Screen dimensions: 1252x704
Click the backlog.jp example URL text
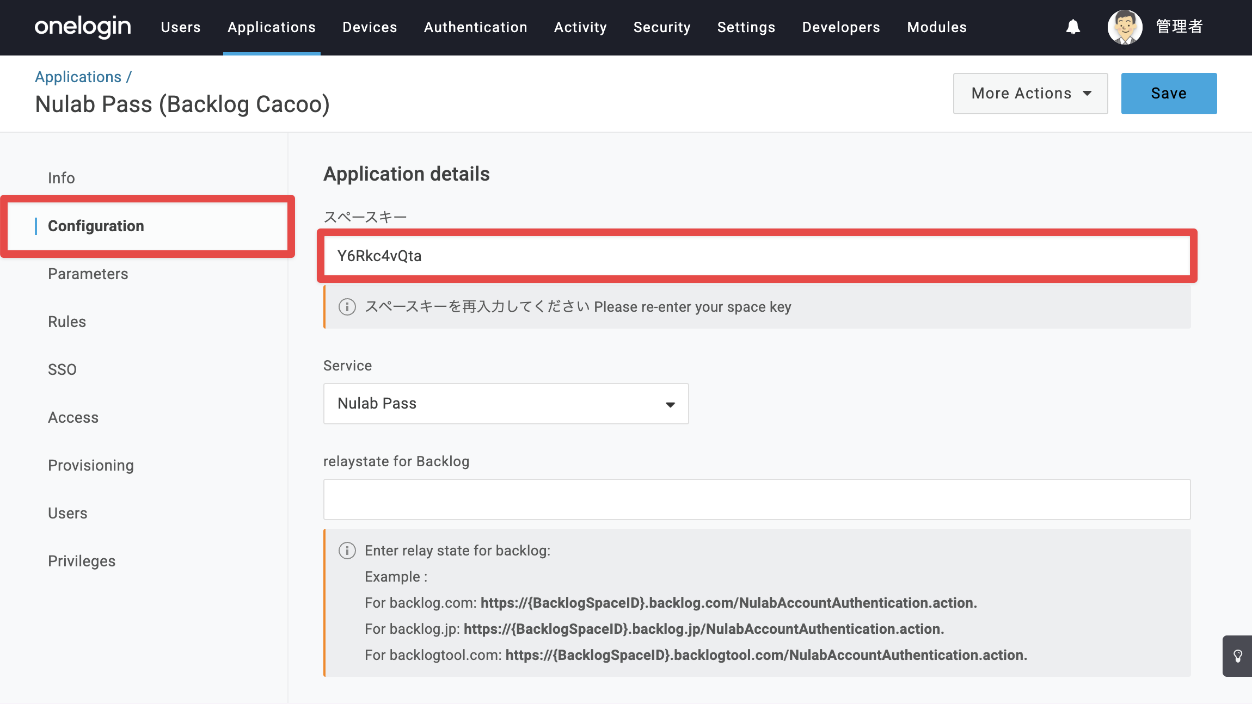click(x=704, y=629)
